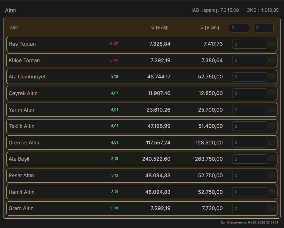Open the chart icon for Yarım Altın
Viewport: 284px width, 228px height.
pos(272,110)
